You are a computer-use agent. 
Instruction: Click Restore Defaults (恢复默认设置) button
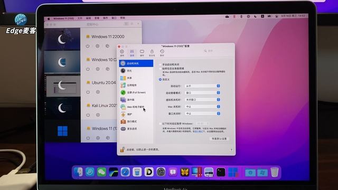coord(219,139)
